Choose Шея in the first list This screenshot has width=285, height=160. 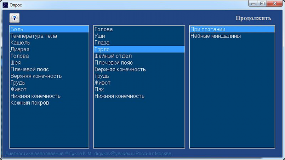point(49,63)
